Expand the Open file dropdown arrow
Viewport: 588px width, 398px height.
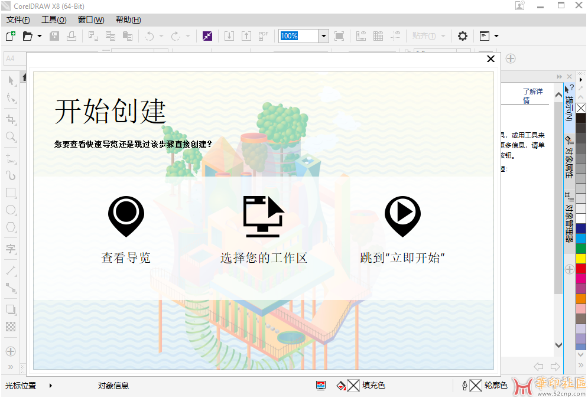coord(41,36)
